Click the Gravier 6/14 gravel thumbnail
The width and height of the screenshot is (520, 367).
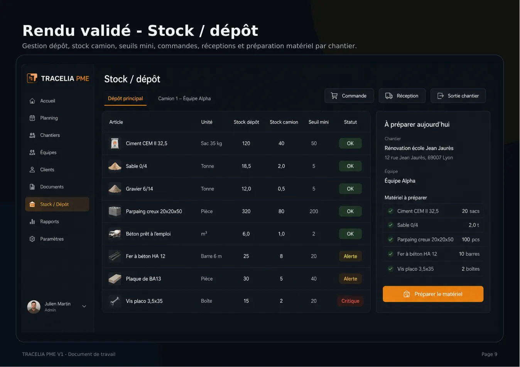coord(115,189)
